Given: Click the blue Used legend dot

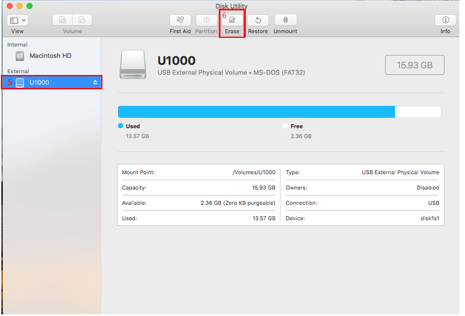Looking at the screenshot, I should click(121, 126).
